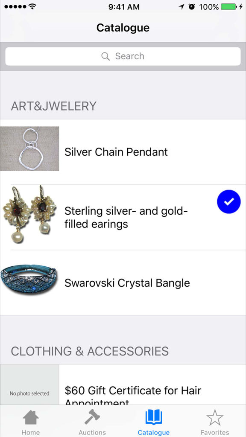Open the Auctions gavel icon

point(92,417)
